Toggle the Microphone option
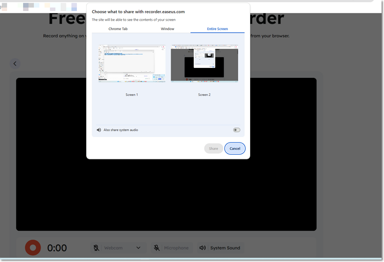The width and height of the screenshot is (384, 262). click(172, 248)
